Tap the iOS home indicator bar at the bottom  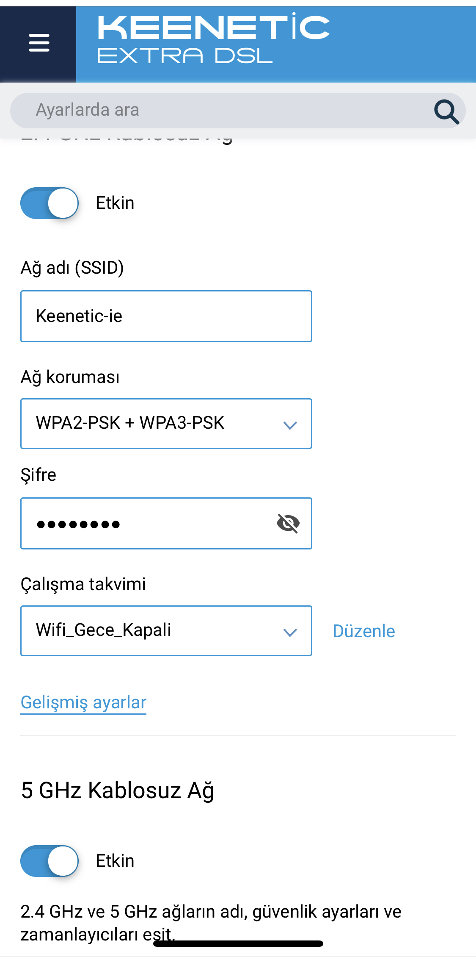coord(238,943)
